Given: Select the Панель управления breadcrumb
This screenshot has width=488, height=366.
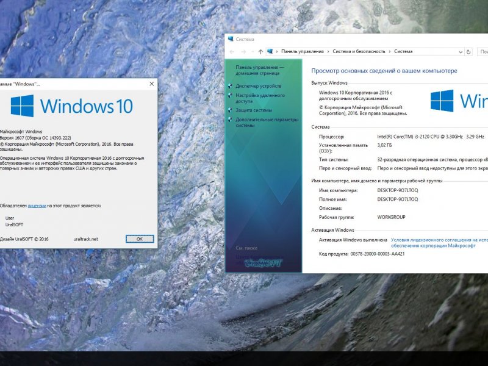Looking at the screenshot, I should tap(303, 52).
